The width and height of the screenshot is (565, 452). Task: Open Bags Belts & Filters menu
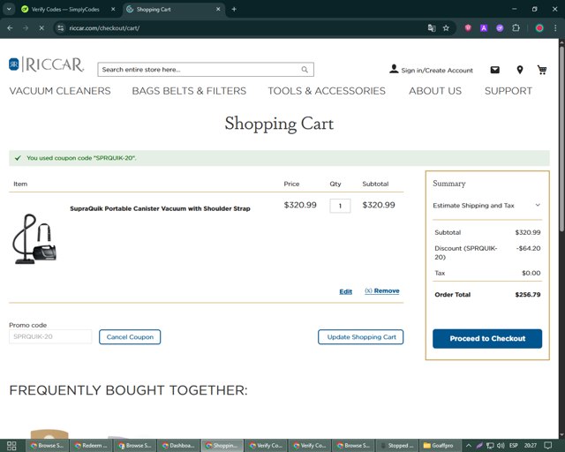[189, 91]
